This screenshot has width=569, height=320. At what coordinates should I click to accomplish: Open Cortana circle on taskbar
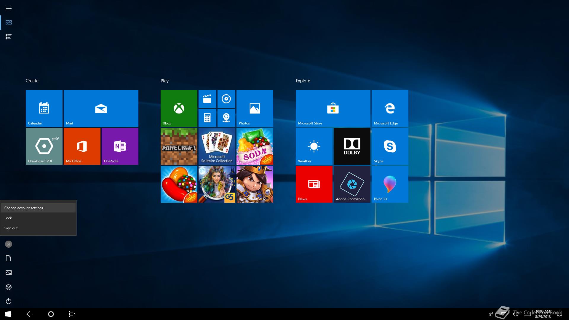pos(51,314)
